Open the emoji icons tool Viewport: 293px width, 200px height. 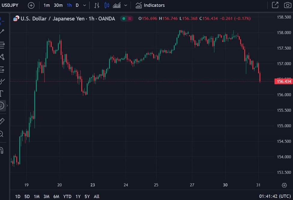pos(2,106)
